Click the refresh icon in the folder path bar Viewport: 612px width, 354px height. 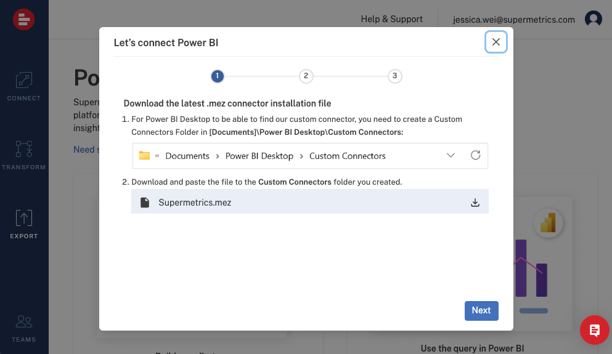pos(475,155)
